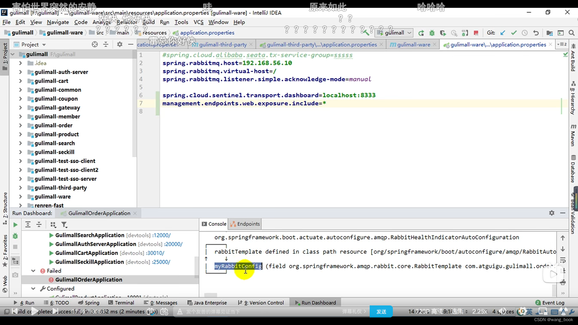Viewport: 578px width, 325px height.
Task: Click Git commit checkmark icon
Action: pyautogui.click(x=514, y=33)
